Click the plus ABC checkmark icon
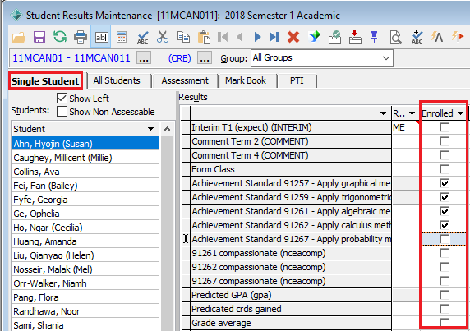This screenshot has height=331, width=470. (417, 37)
